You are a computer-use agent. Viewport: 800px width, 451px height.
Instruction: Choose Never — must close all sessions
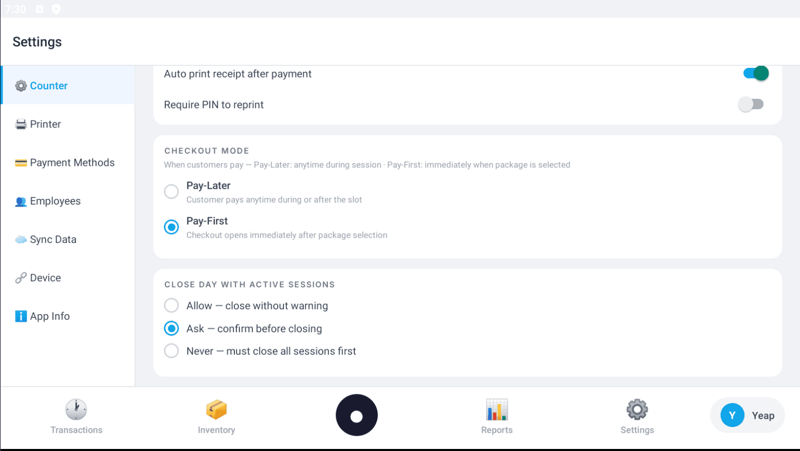pos(172,351)
